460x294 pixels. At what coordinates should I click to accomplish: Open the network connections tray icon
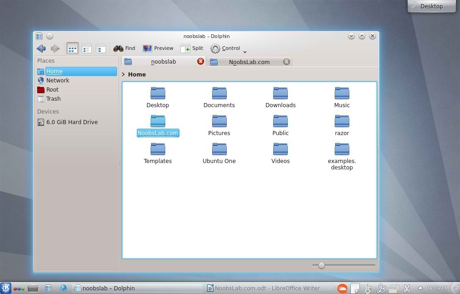pos(381,289)
